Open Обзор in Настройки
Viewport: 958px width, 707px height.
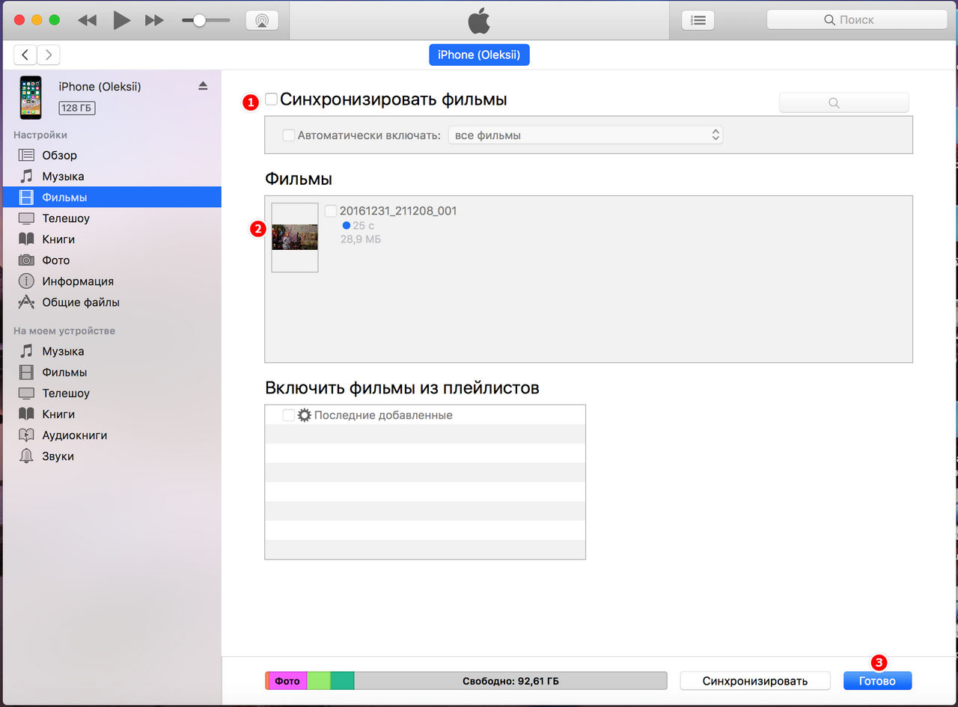point(111,156)
